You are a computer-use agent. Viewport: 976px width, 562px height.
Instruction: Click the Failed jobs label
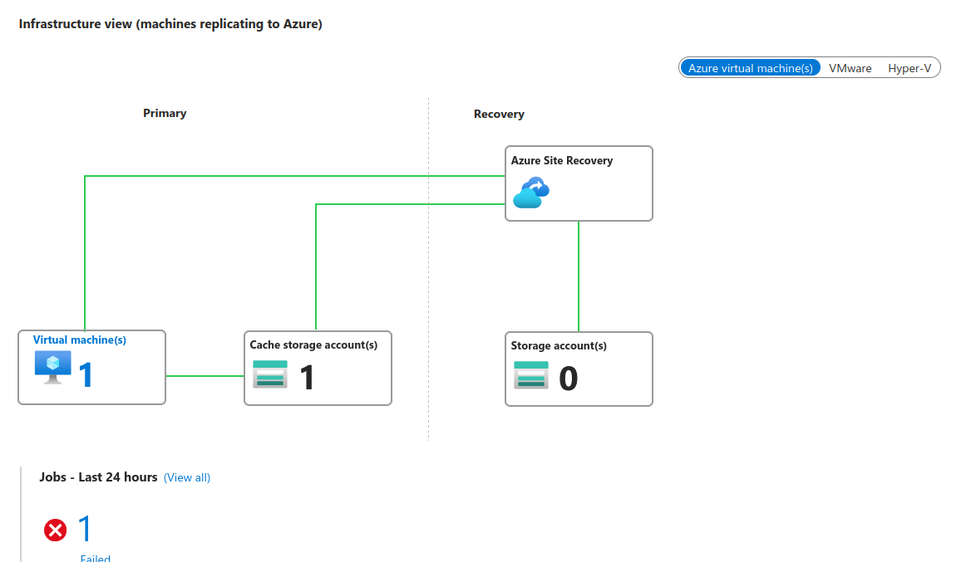[x=96, y=558]
